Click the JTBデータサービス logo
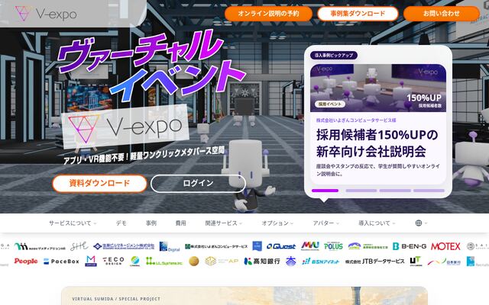Viewport: 489px width, 305px height. (x=374, y=262)
